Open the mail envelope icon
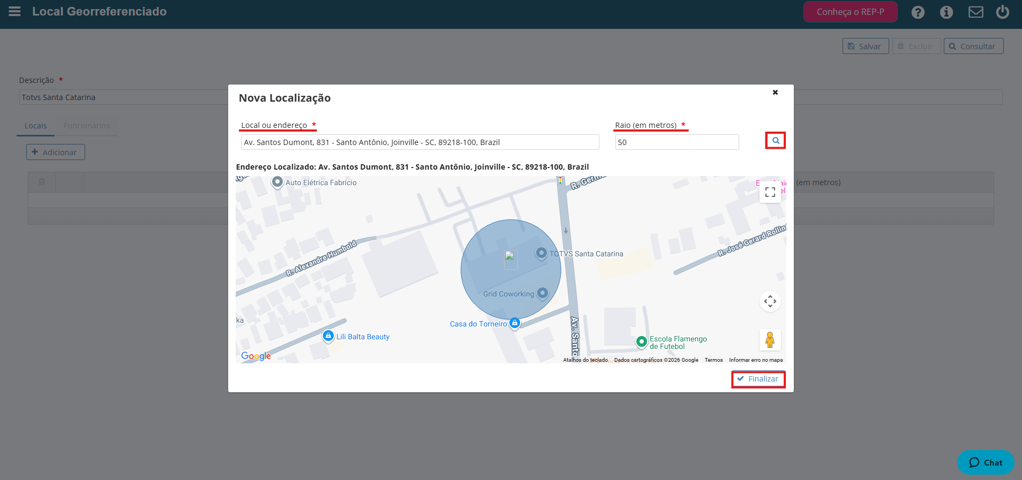This screenshot has width=1022, height=480. point(976,12)
